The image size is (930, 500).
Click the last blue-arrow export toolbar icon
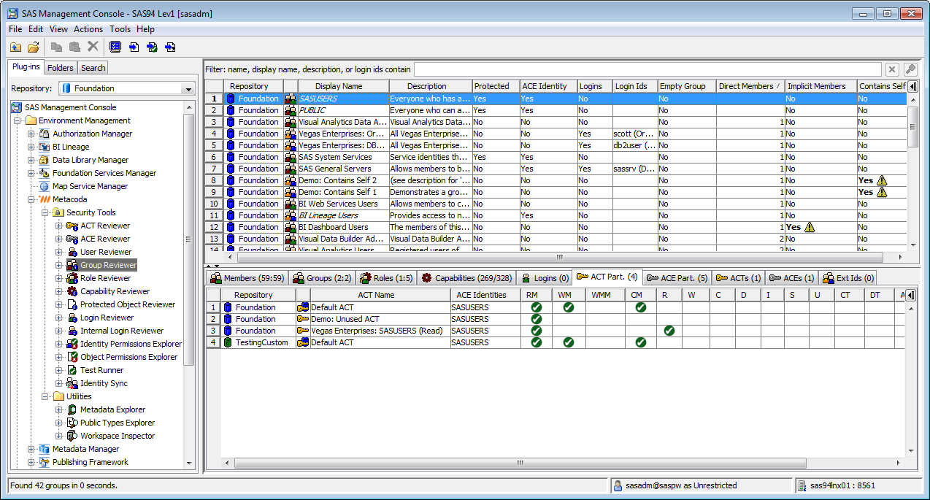pyautogui.click(x=170, y=47)
